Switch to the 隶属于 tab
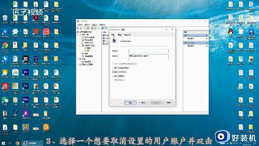This screenshot has height=146, width=259. coord(120,35)
